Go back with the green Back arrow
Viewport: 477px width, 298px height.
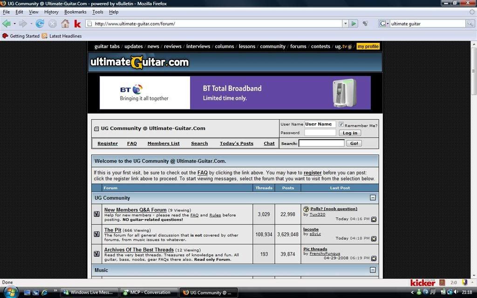coord(7,23)
